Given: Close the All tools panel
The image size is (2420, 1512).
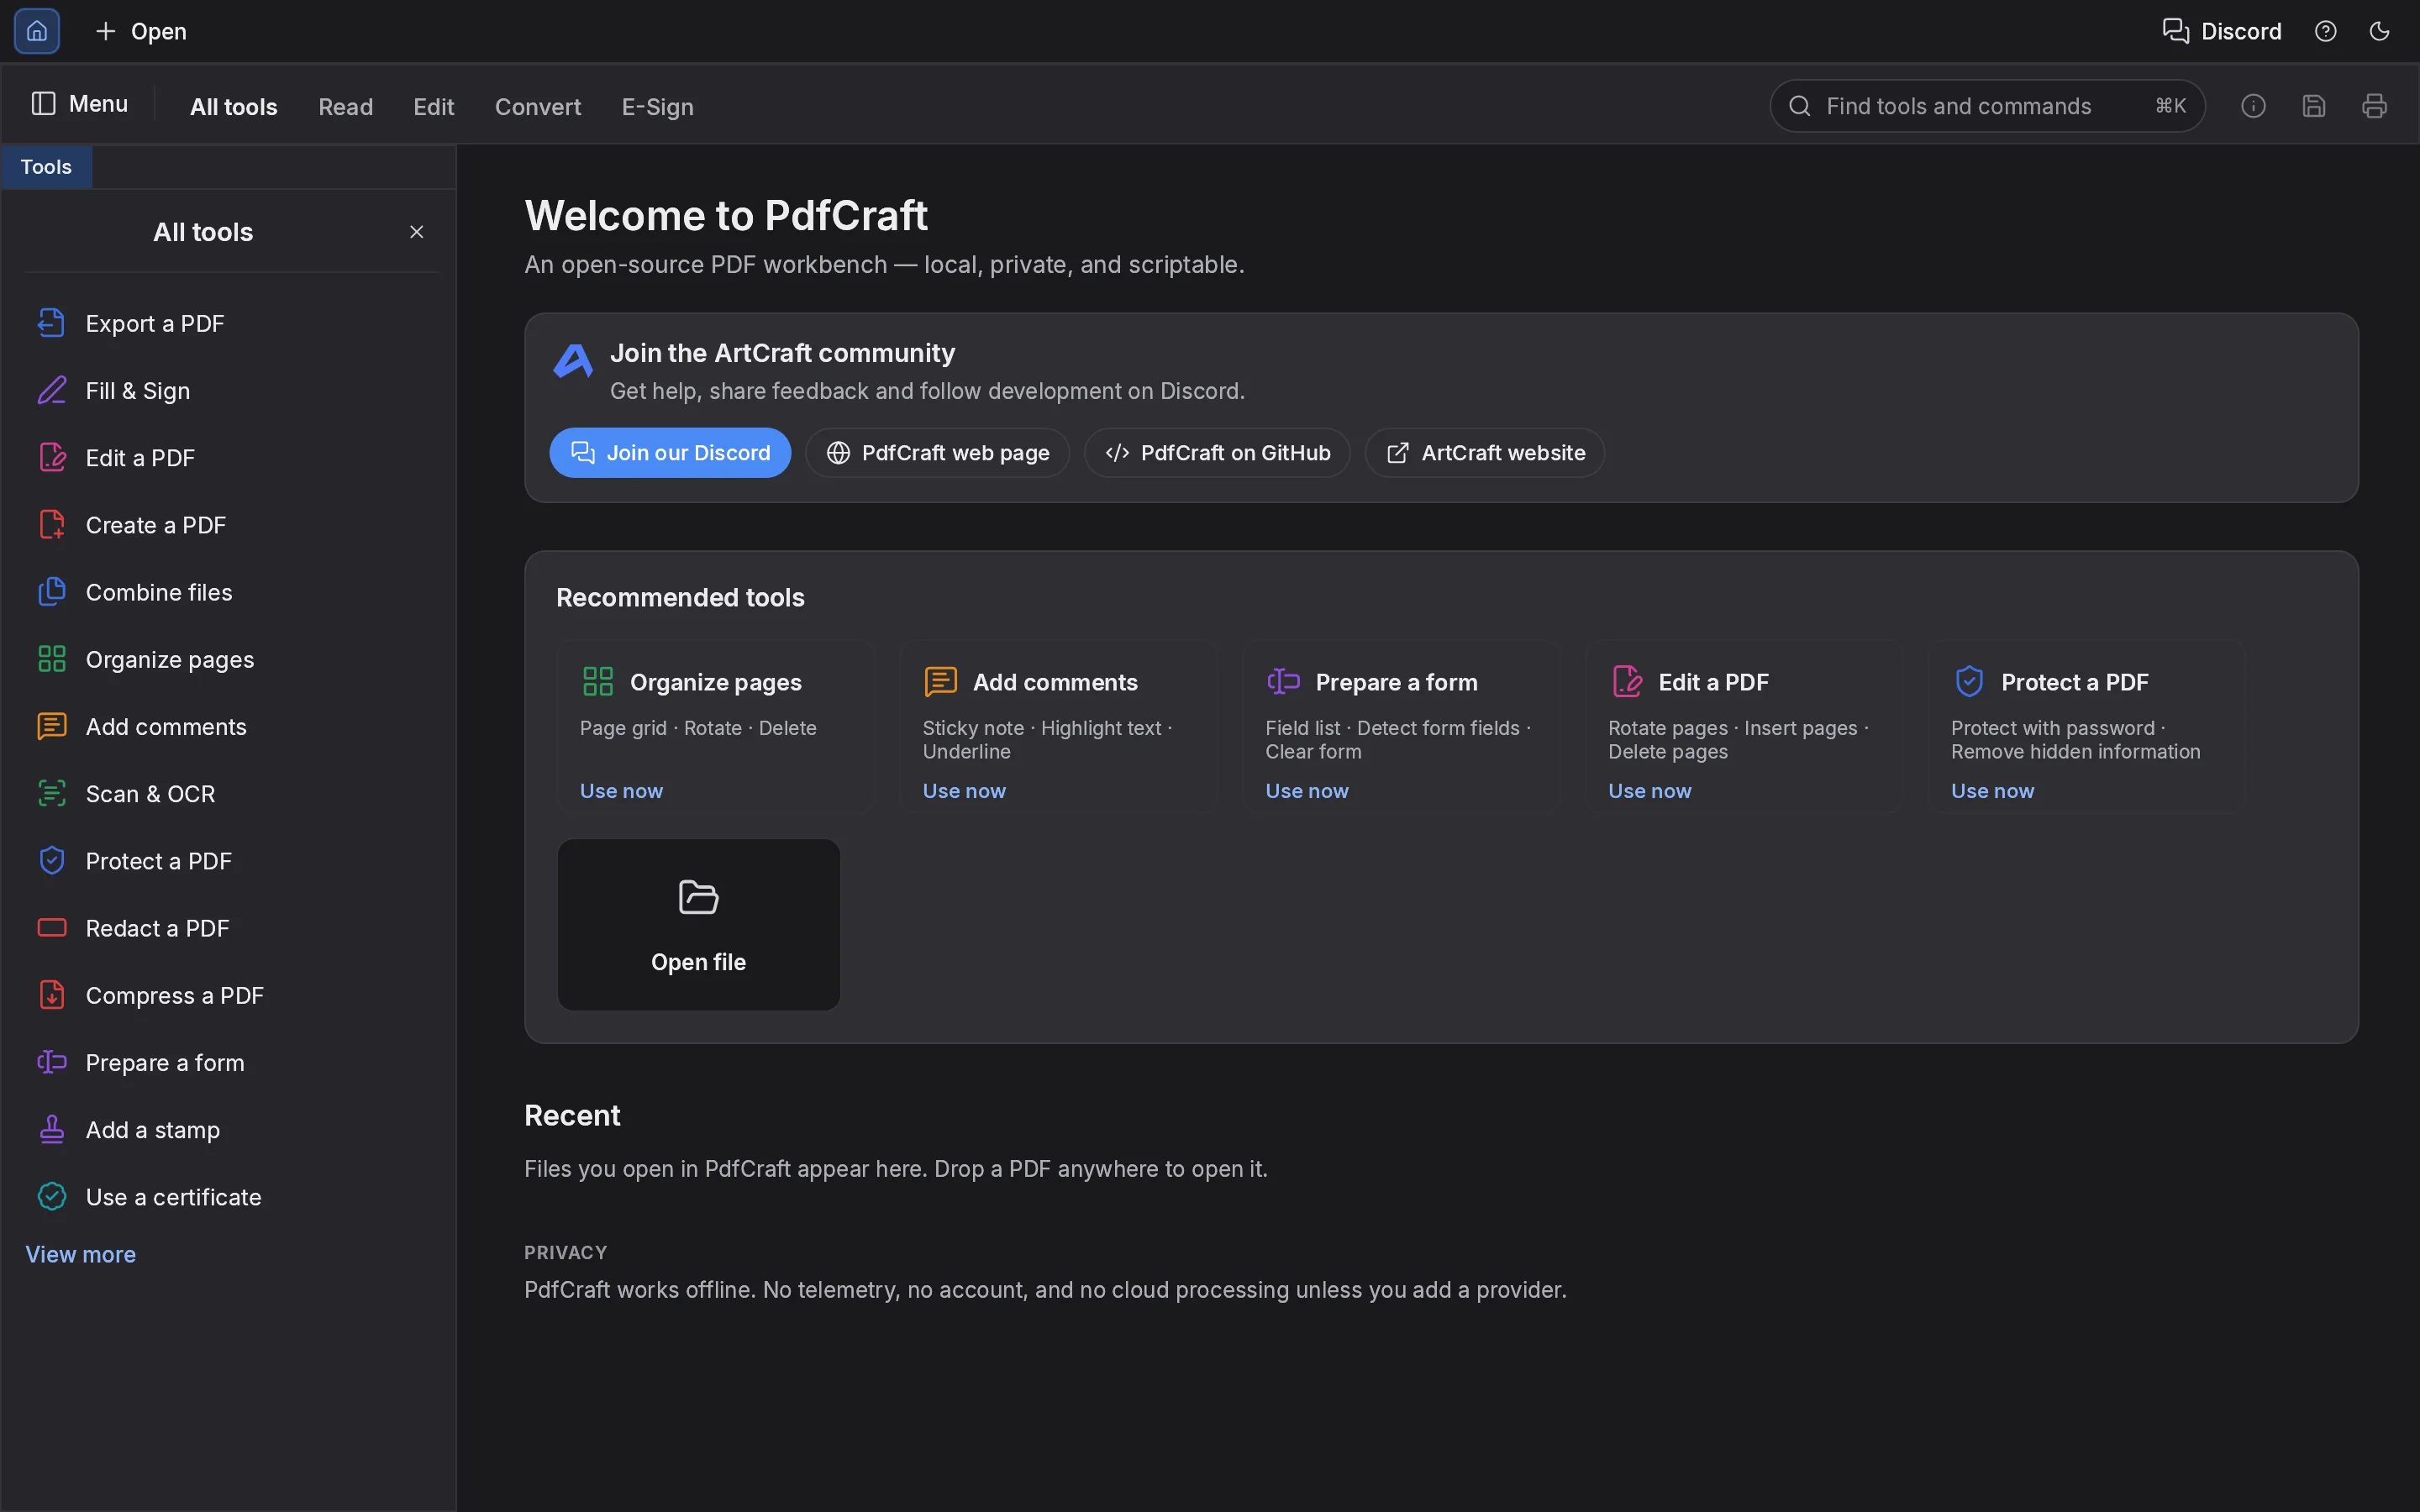Looking at the screenshot, I should click(x=417, y=232).
